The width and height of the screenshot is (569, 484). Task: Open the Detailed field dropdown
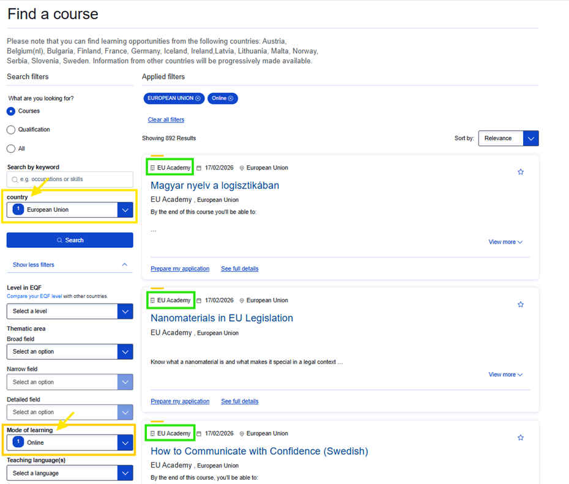click(70, 412)
